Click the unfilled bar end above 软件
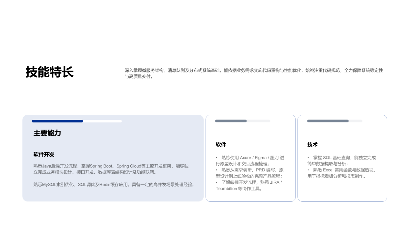This screenshot has width=413, height=232. click(x=258, y=121)
